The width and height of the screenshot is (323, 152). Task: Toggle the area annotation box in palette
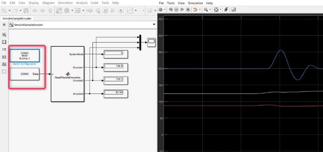(4, 72)
